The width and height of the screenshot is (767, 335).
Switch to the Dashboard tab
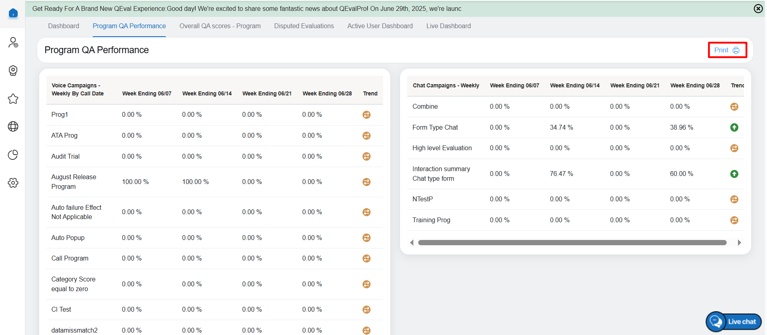[63, 26]
